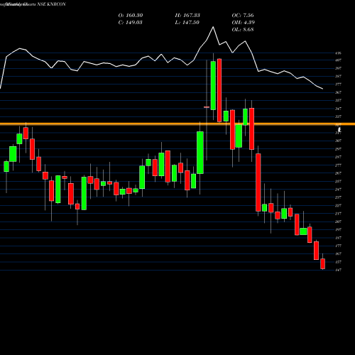
Task: Click the 307 price axis label
Action: pos(338,141)
